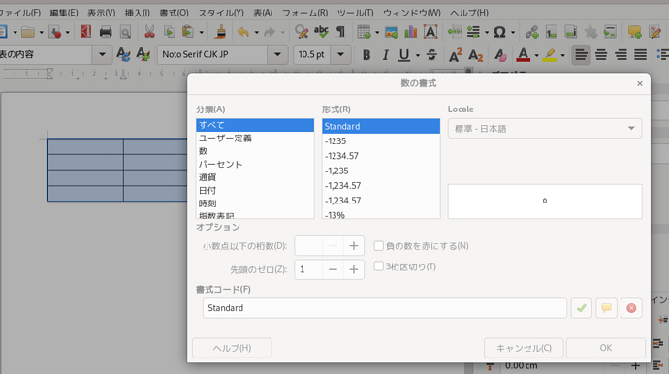
Task: Click the Update Paragraph Style icon
Action: [x=123, y=54]
